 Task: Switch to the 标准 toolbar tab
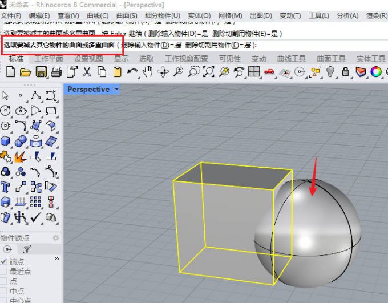point(17,59)
